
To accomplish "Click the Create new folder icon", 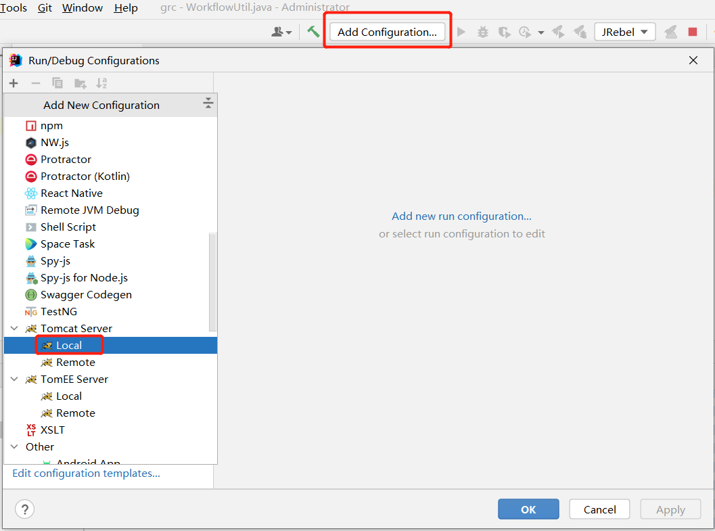I will pos(80,83).
